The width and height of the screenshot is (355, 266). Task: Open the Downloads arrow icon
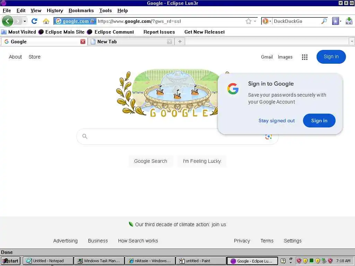349,21
